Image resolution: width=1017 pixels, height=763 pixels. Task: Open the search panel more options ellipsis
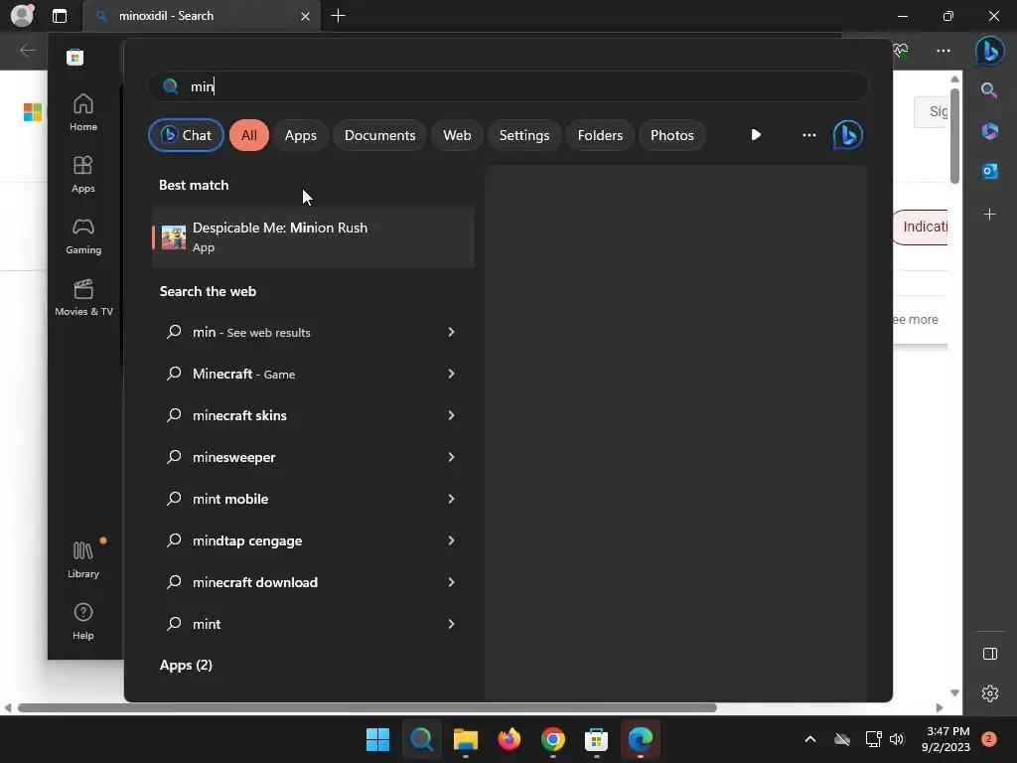coord(808,135)
